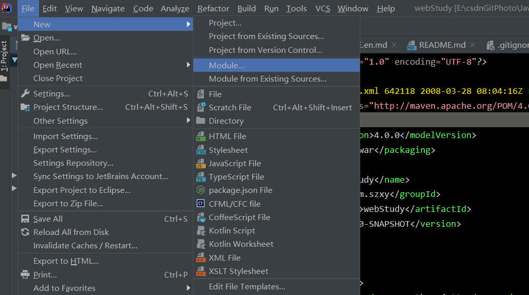Screen dimensions: 529x295
Task: Click the printer icon beside Print...
Action: pos(25,274)
